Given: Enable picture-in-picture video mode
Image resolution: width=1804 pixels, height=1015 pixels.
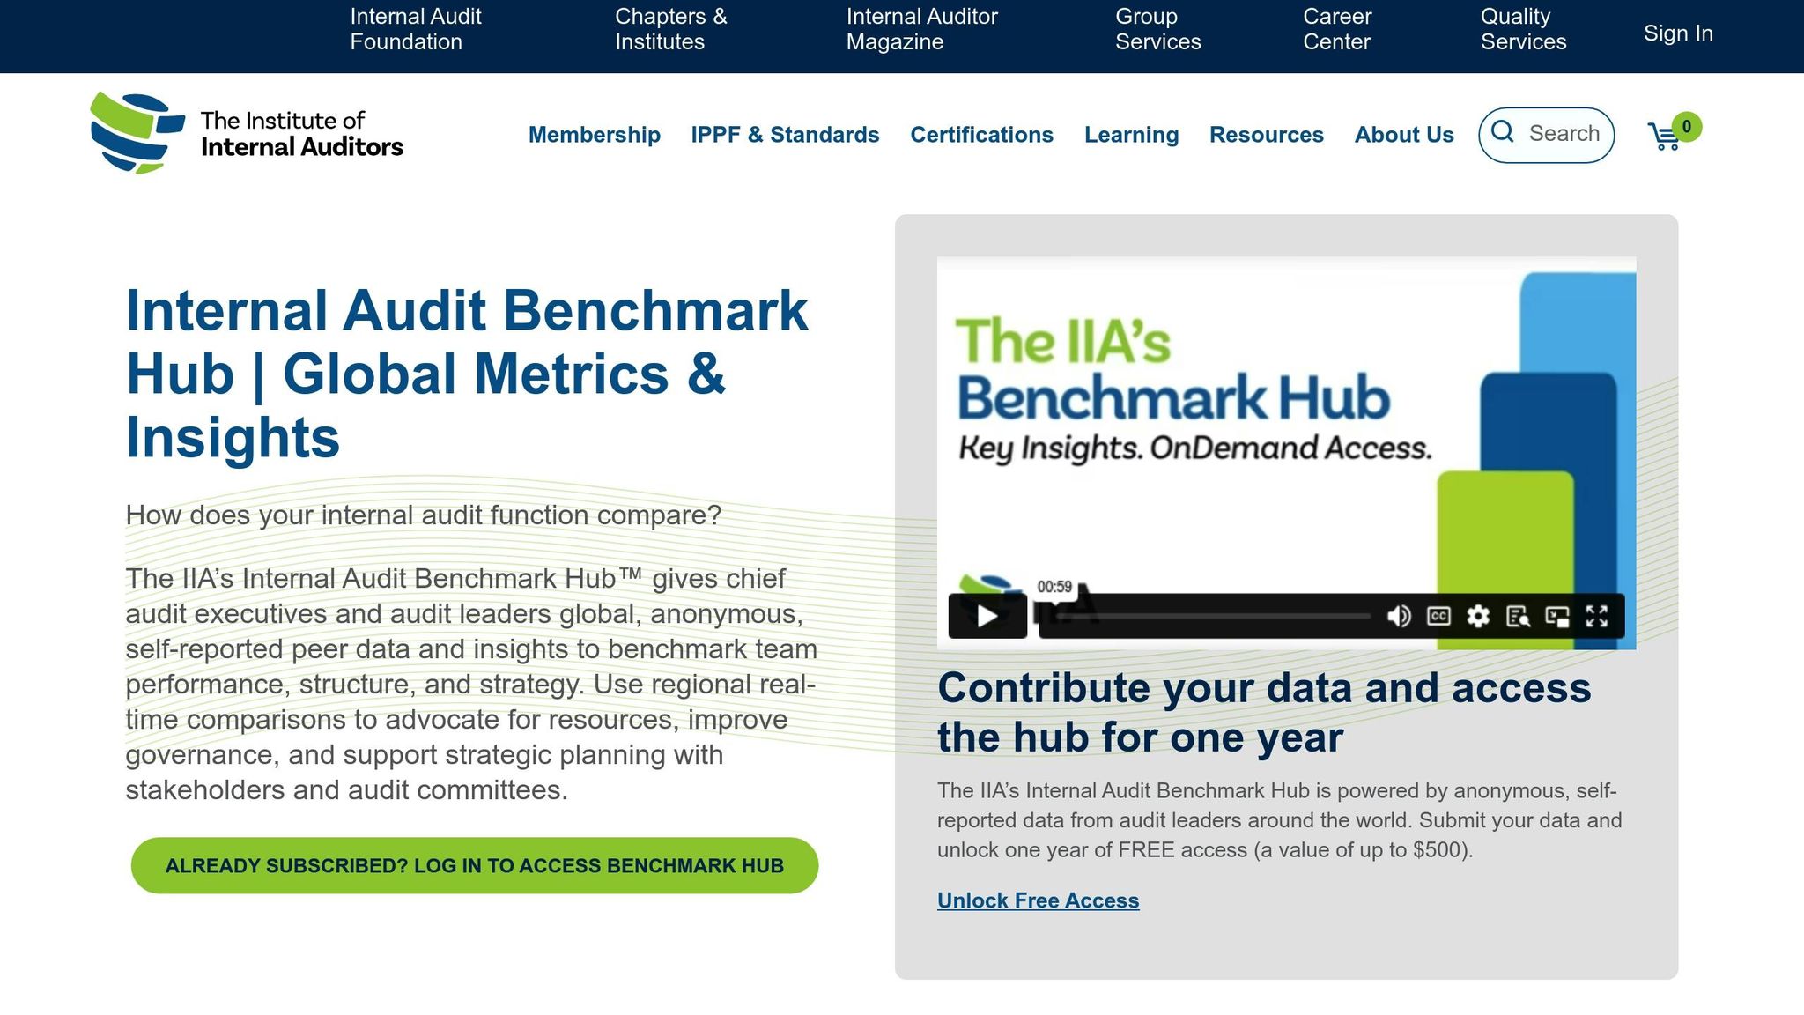Looking at the screenshot, I should (x=1558, y=617).
